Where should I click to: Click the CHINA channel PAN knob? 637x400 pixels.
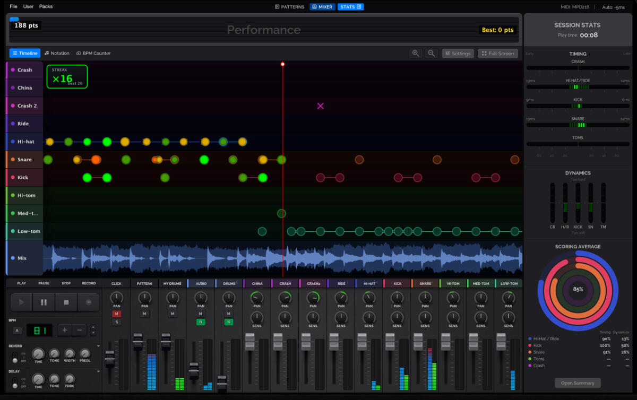(x=257, y=298)
